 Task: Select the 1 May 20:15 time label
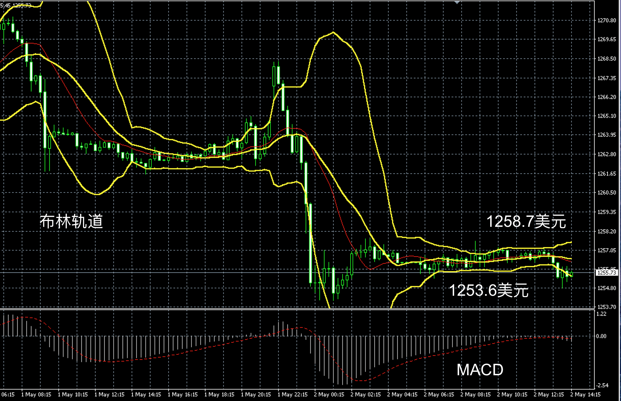pyautogui.click(x=256, y=395)
